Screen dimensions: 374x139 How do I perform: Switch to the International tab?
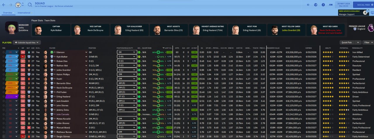[24, 13]
